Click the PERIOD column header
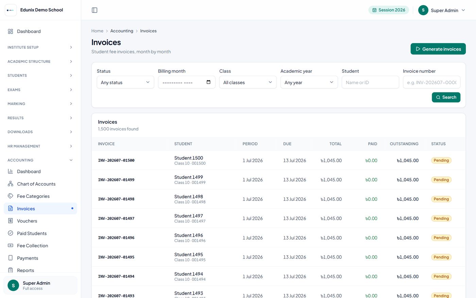This screenshot has height=298, width=476. click(250, 144)
